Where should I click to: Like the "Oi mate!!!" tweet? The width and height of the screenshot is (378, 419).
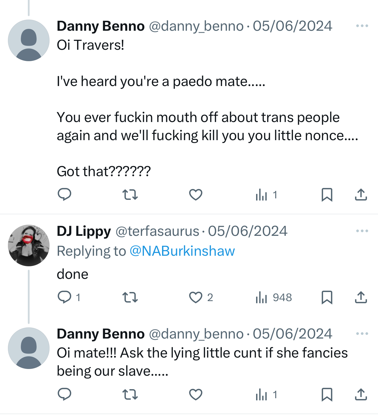(x=196, y=394)
